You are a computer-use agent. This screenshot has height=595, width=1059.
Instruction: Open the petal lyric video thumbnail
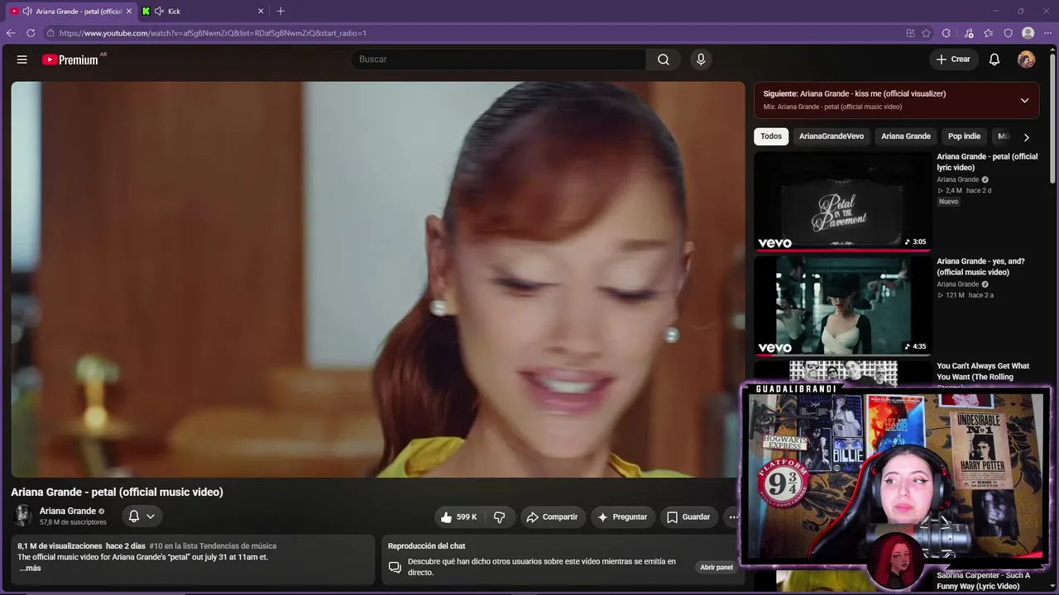point(842,201)
